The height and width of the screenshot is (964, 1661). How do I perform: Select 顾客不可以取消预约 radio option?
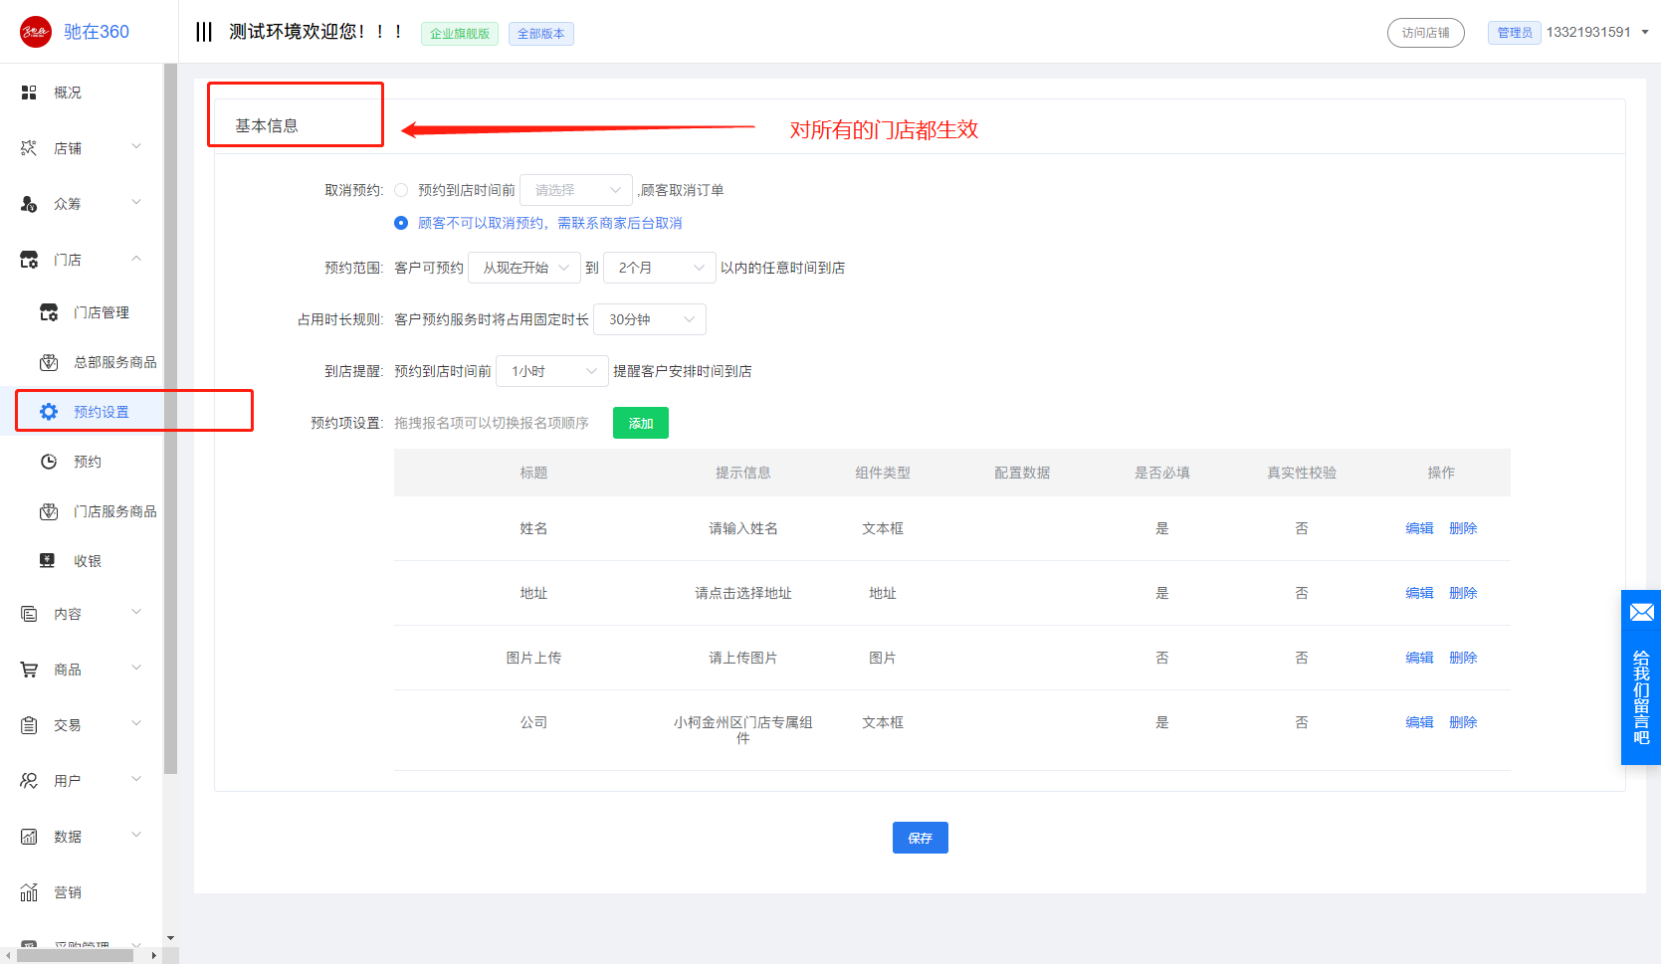point(401,223)
